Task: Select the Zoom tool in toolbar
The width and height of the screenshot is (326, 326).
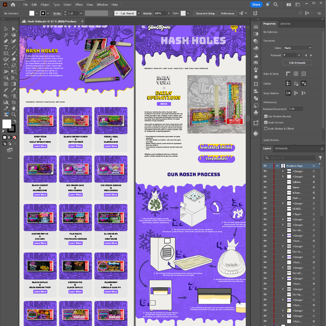Action: (14, 115)
